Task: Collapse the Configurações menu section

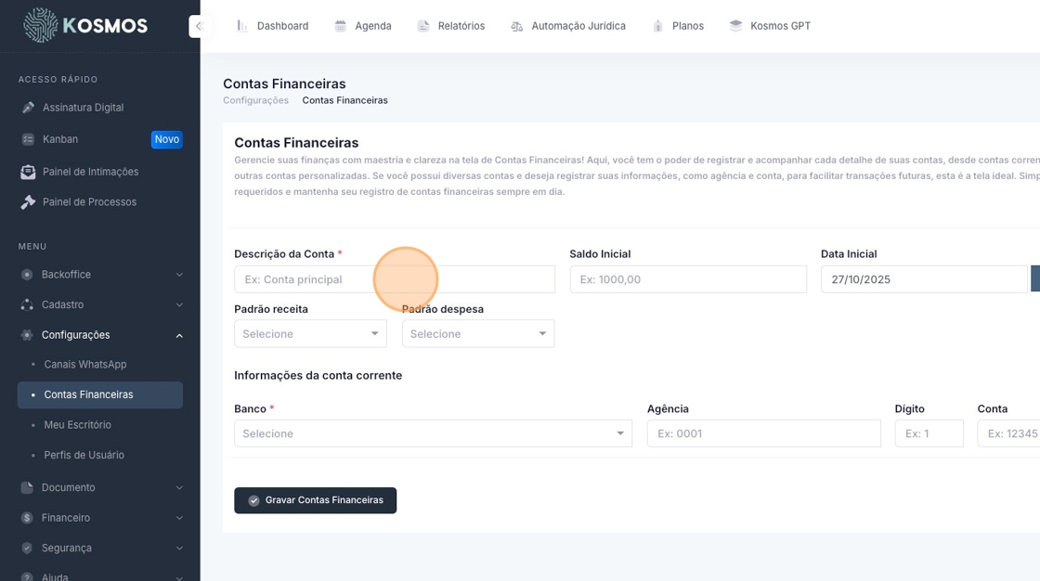Action: point(100,335)
